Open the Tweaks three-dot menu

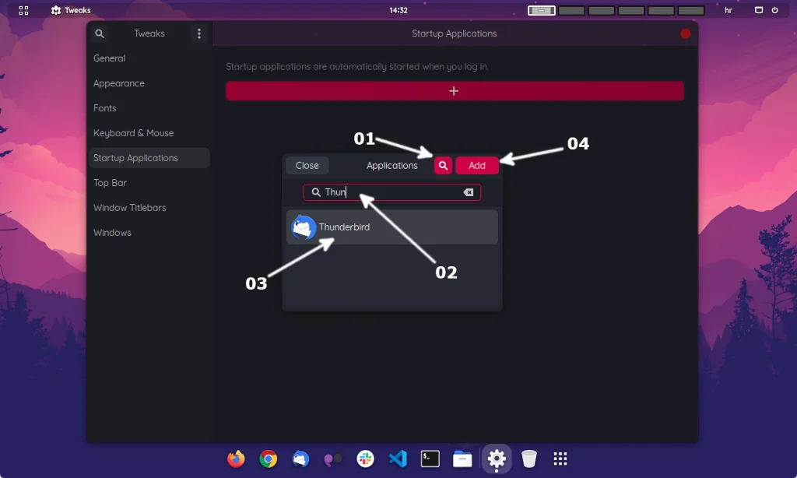click(198, 33)
